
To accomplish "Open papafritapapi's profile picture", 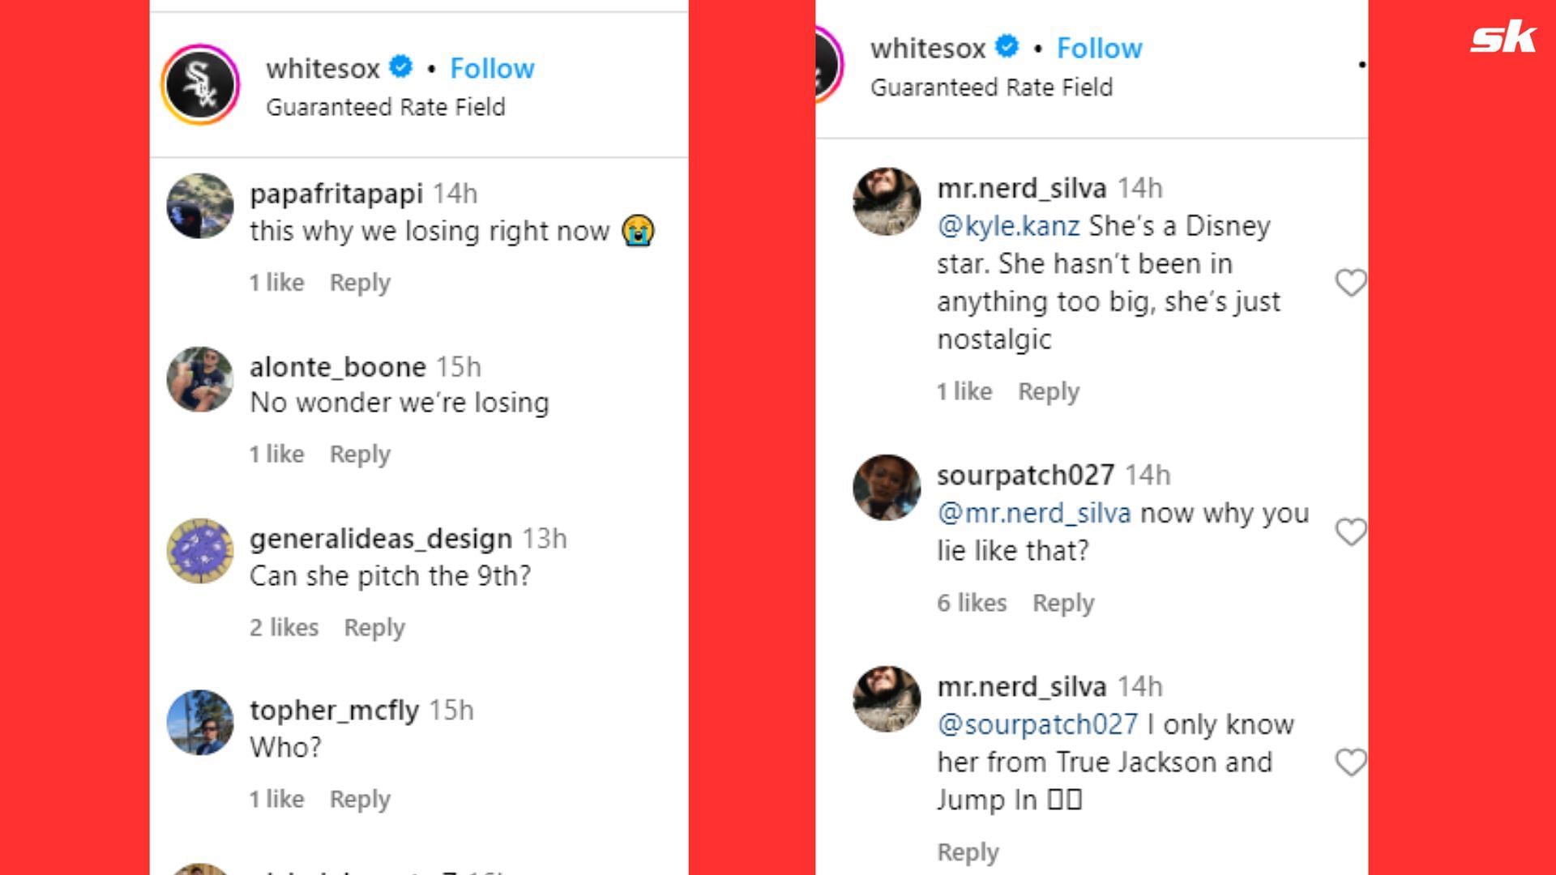I will tap(200, 206).
